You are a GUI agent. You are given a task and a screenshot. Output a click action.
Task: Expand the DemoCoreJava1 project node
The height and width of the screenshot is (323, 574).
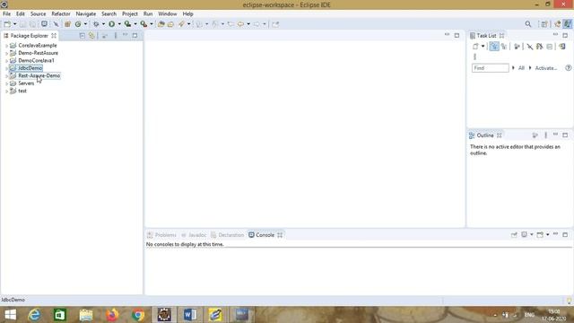pyautogui.click(x=6, y=61)
